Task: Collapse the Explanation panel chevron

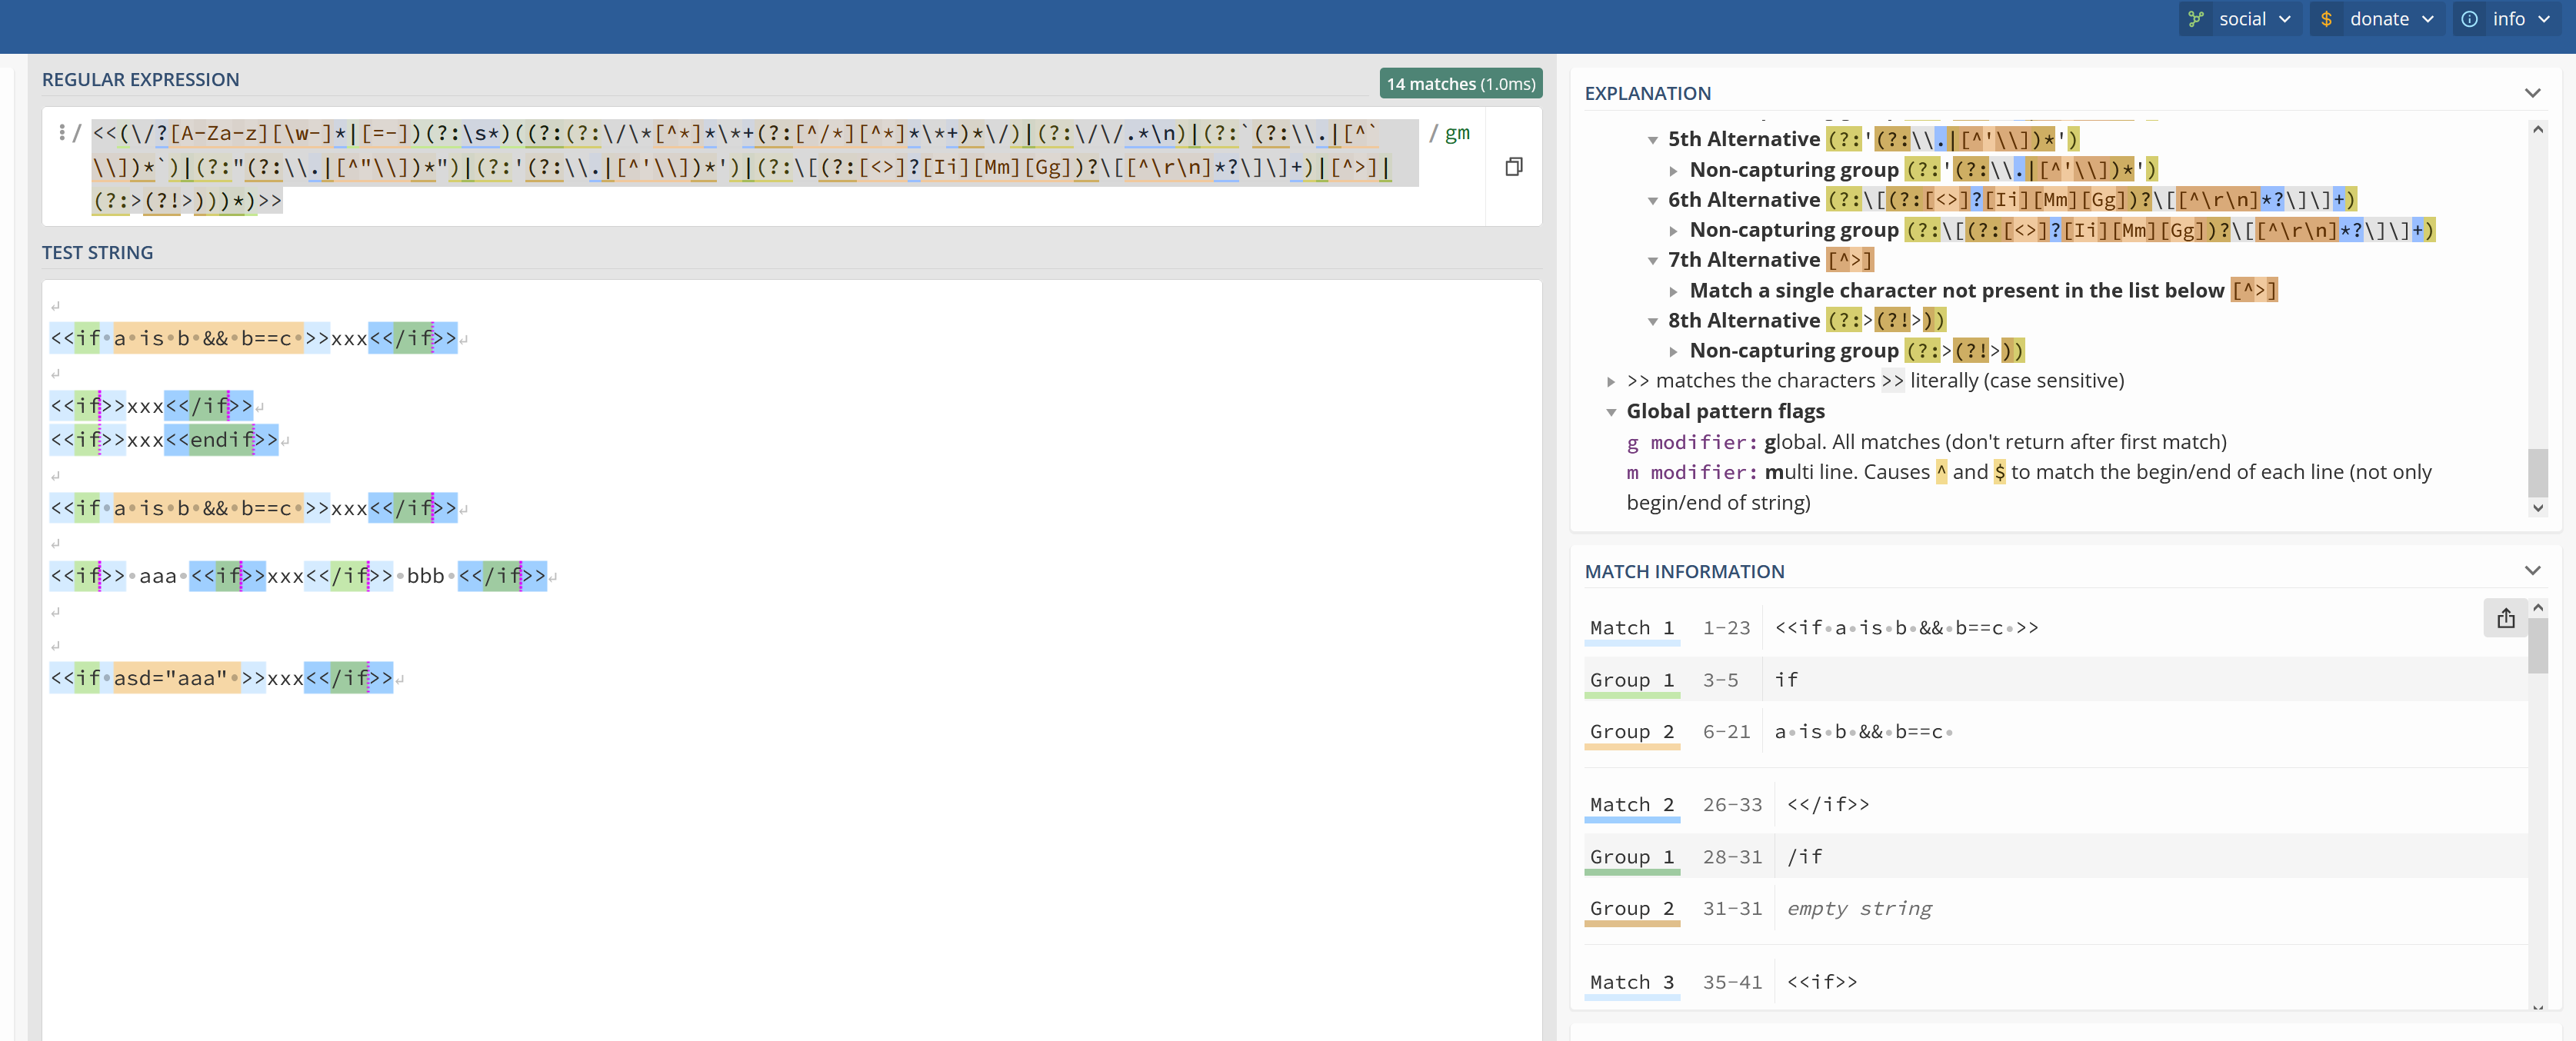Action: click(x=2532, y=93)
